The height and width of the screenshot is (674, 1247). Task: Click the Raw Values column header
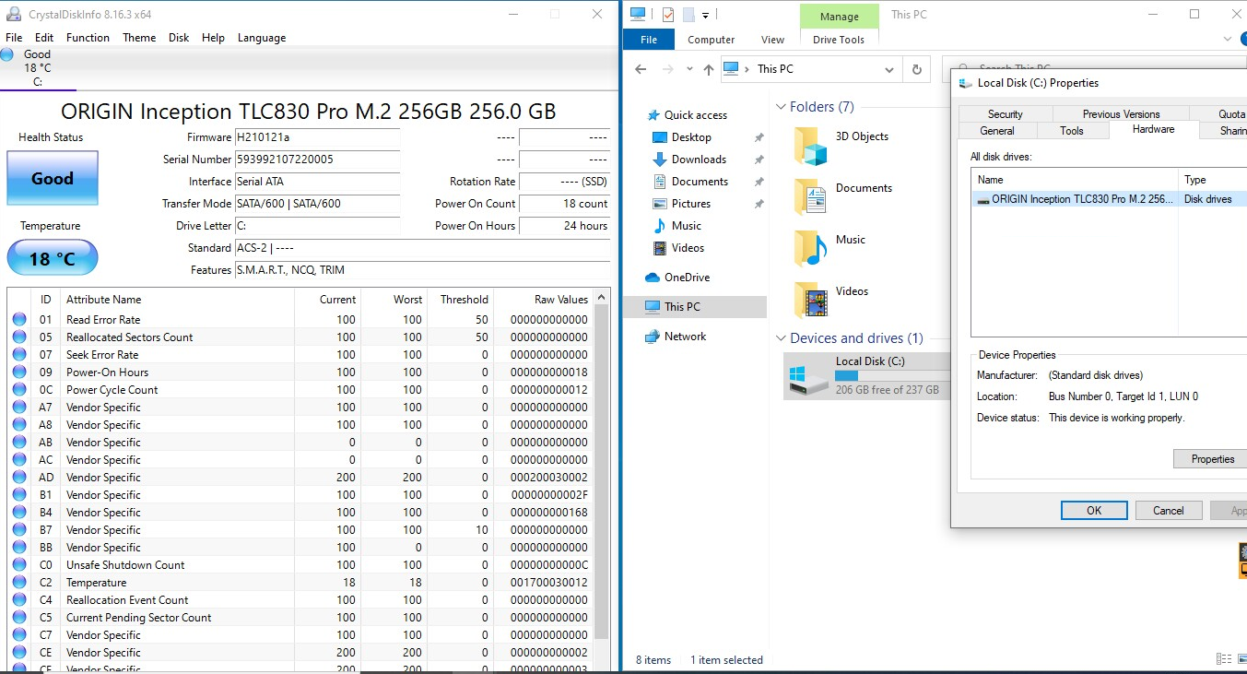coord(544,300)
